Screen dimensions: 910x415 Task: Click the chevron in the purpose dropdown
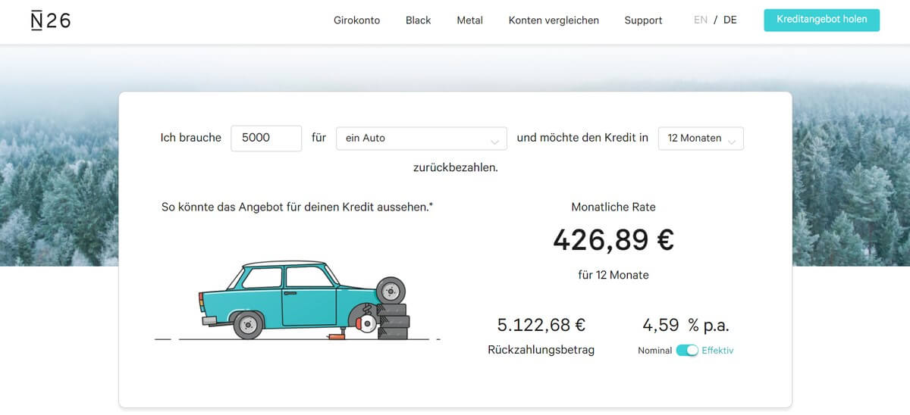point(494,140)
